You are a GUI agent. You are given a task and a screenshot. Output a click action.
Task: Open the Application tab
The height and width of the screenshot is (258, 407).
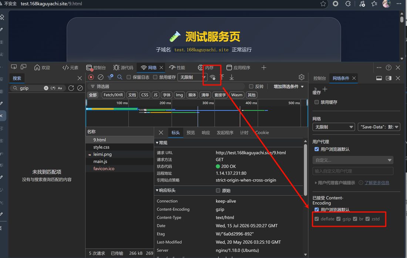[239, 68]
